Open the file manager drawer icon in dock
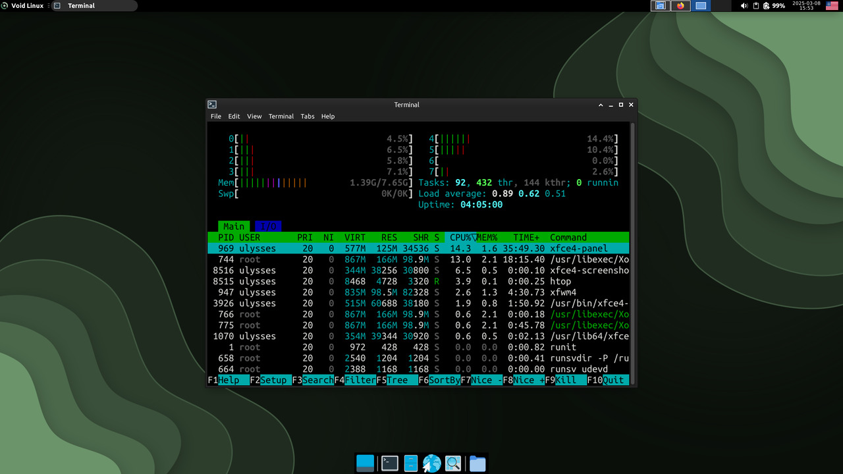The width and height of the screenshot is (843, 474). click(411, 463)
